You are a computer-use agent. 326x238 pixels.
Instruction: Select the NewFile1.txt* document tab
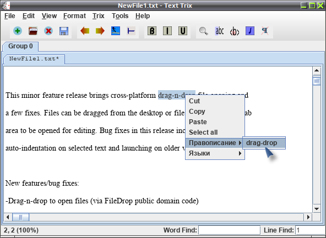pos(34,59)
